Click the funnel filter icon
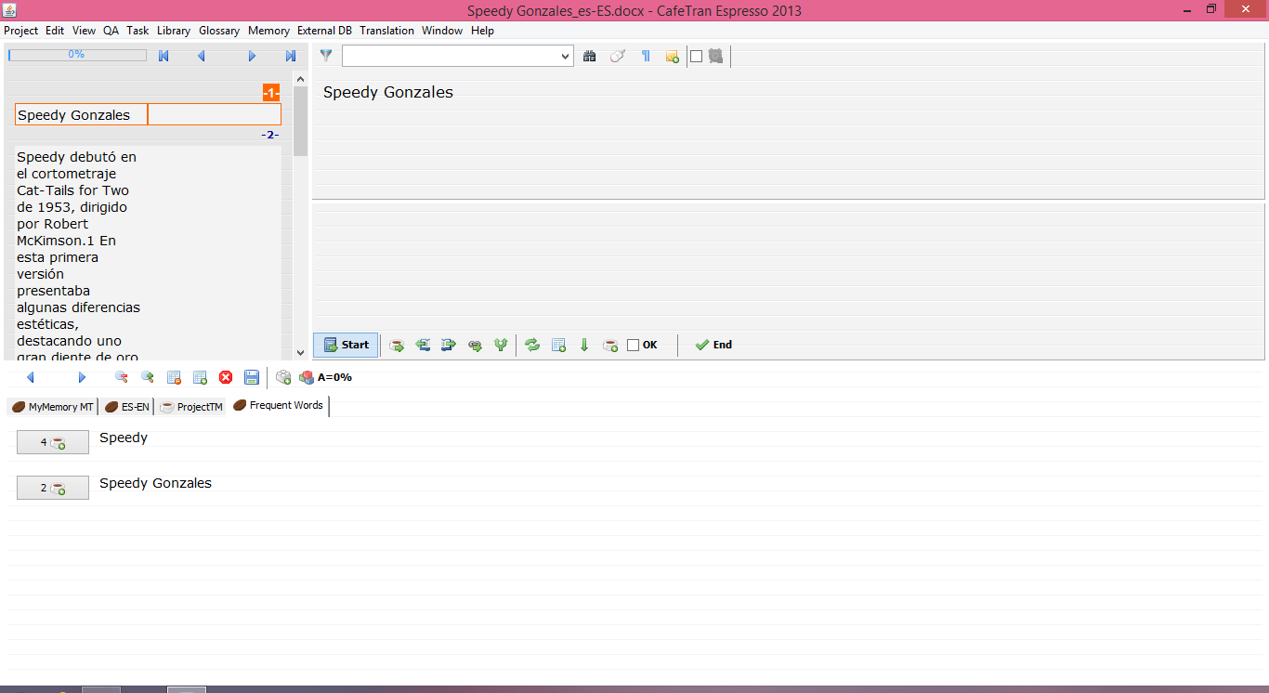1269x693 pixels. [x=326, y=56]
